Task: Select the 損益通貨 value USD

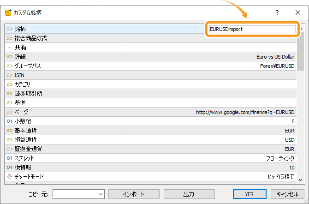Action: [x=290, y=140]
